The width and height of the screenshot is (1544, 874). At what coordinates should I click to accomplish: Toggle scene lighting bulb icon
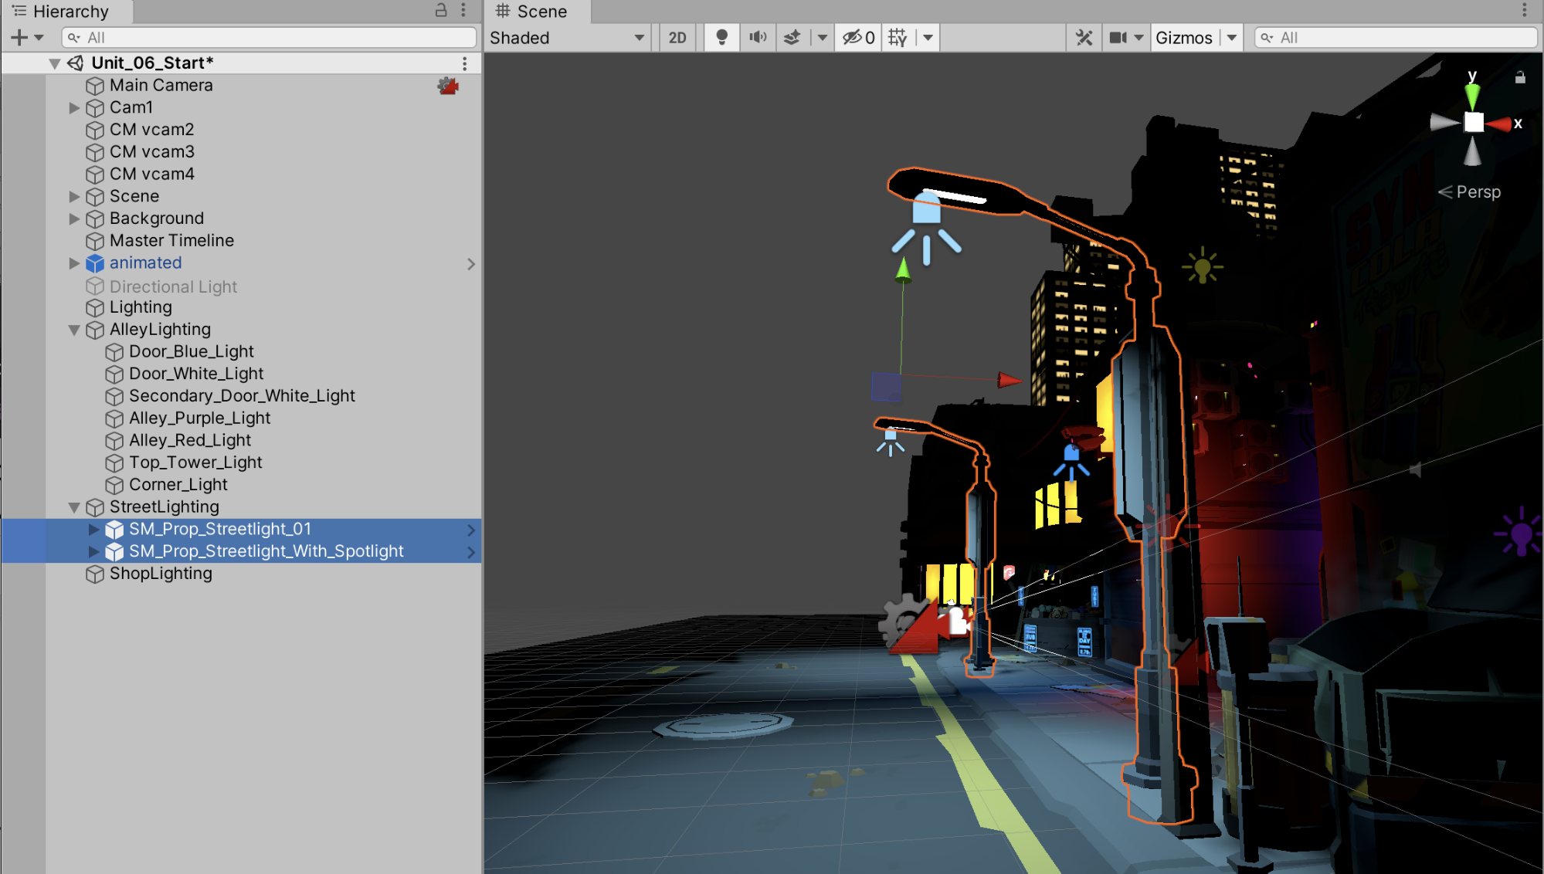tap(721, 37)
